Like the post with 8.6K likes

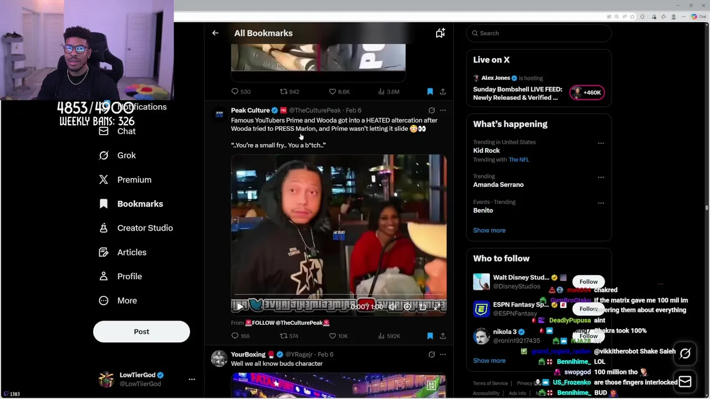(339, 91)
